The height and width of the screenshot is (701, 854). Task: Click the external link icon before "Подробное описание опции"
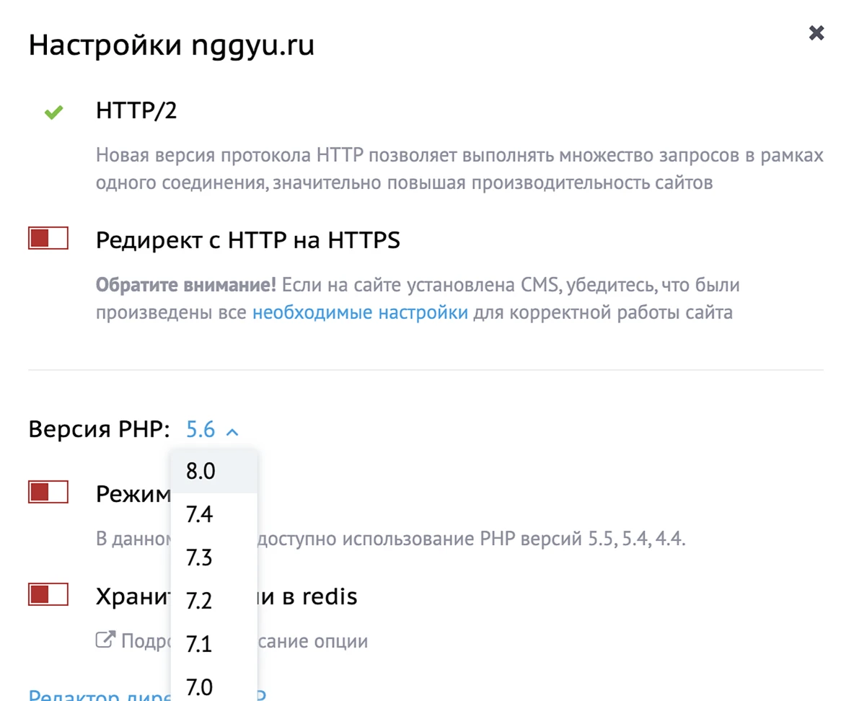point(107,638)
